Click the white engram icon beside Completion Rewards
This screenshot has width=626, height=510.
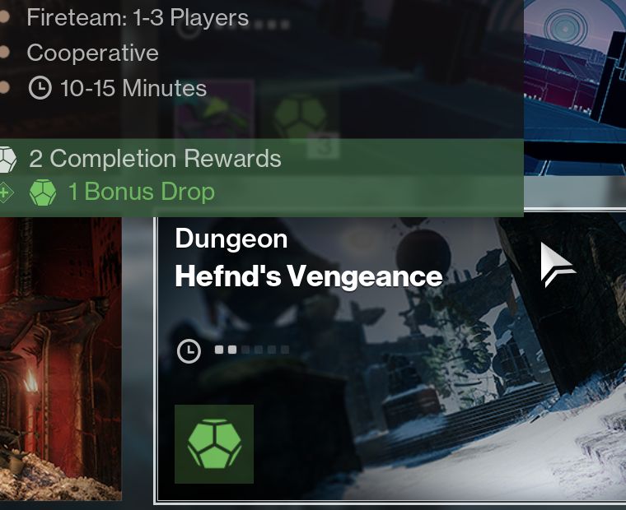click(x=7, y=160)
